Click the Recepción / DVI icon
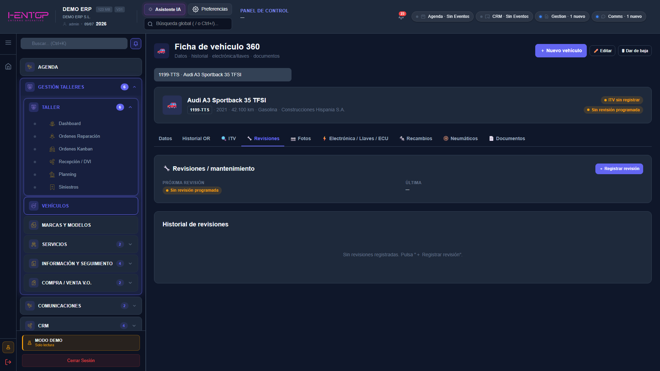660x371 pixels. [52, 162]
